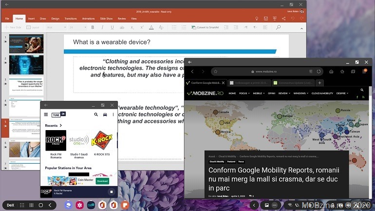The width and height of the screenshot is (375, 211).
Task: Open new browser tab with plus
Action: point(319,83)
